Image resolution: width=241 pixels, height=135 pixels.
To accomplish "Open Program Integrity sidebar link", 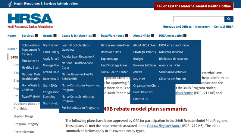I will 26,124.
